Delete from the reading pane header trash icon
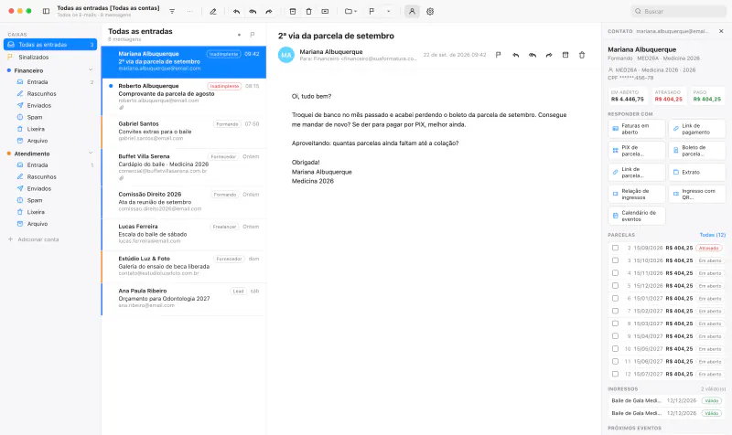This screenshot has height=435, width=732. pos(582,55)
